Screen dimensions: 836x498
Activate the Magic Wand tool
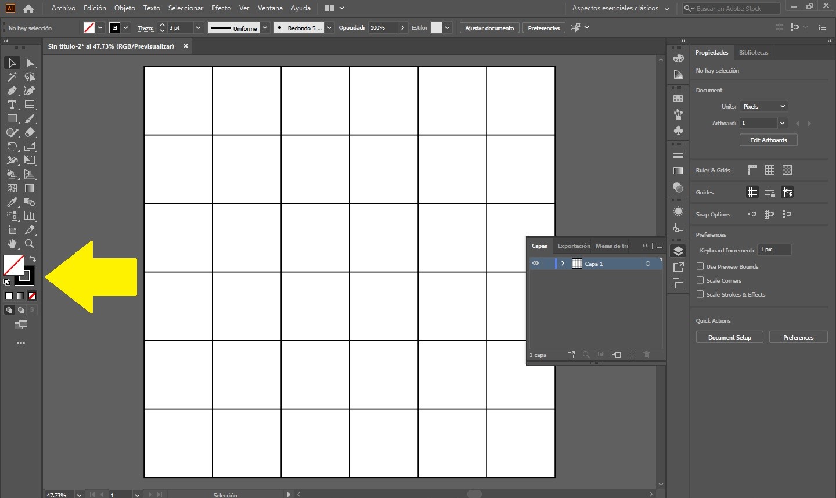coord(12,77)
